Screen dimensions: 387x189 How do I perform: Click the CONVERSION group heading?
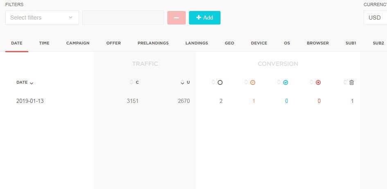pyautogui.click(x=278, y=64)
